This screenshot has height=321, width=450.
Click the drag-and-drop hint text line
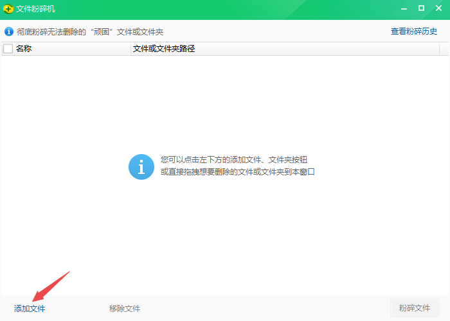(x=238, y=172)
